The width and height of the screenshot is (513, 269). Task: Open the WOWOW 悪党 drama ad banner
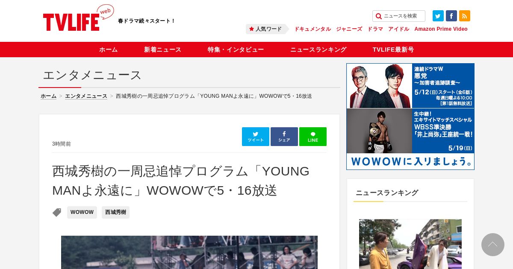(410, 86)
